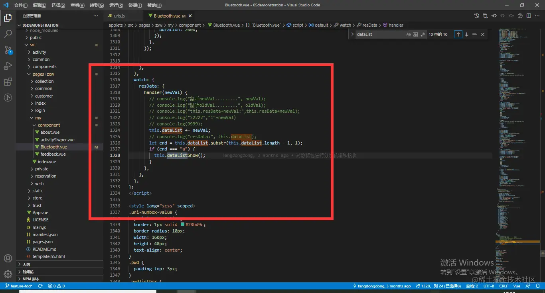Screen dimensions: 545x293
Task: Go to previous match in find widget
Action: click(x=458, y=35)
